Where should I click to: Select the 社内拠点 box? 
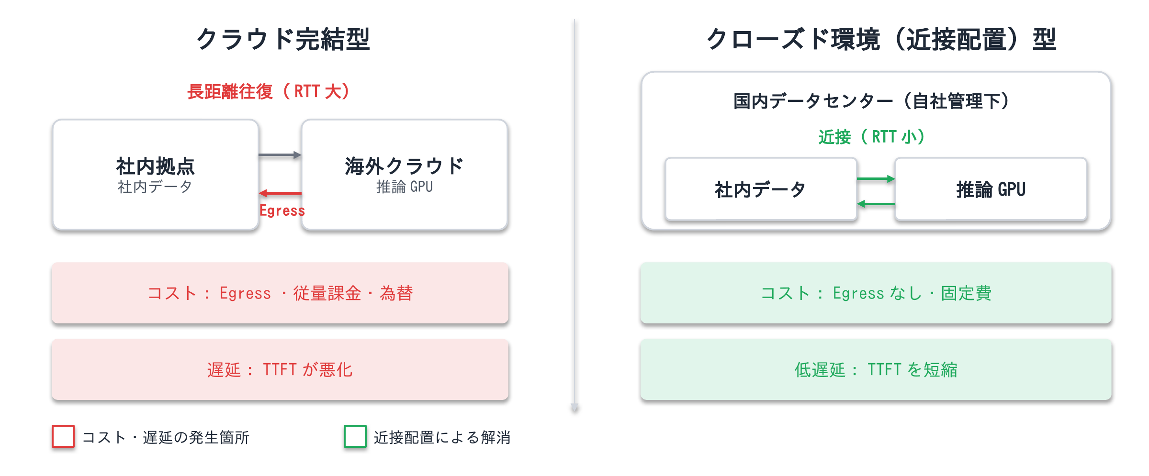tap(156, 175)
